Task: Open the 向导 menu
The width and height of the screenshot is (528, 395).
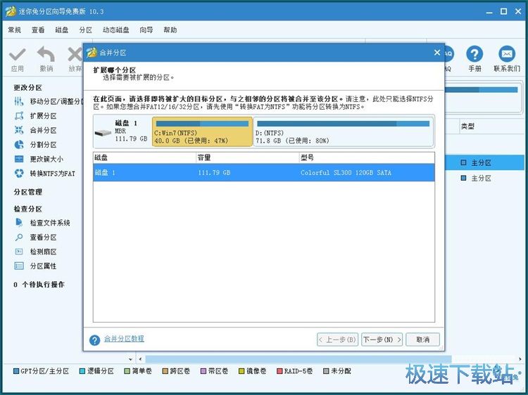Action: click(146, 30)
